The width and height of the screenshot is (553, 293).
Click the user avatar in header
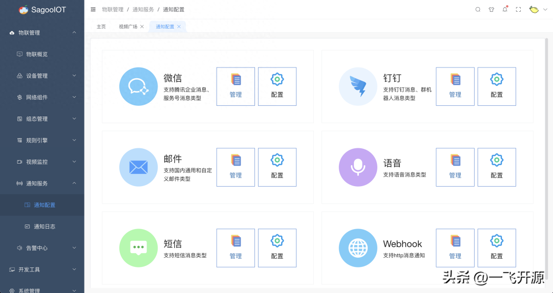click(534, 10)
